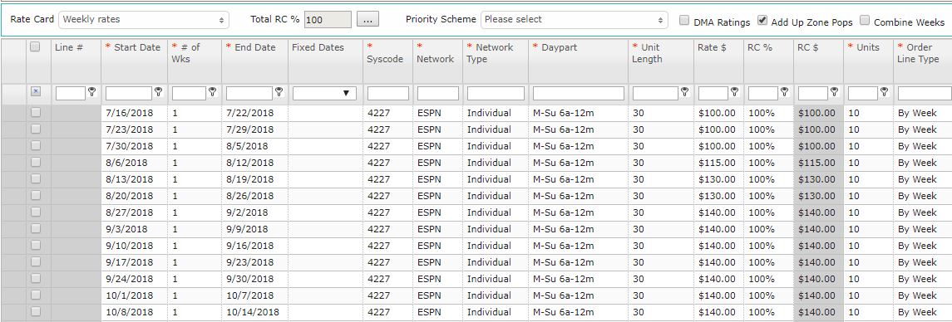
Task: Click the Start Date filter text box
Action: tap(129, 93)
